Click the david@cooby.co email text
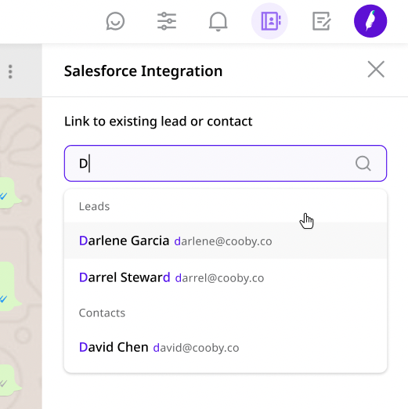The width and height of the screenshot is (408, 409). click(x=196, y=348)
